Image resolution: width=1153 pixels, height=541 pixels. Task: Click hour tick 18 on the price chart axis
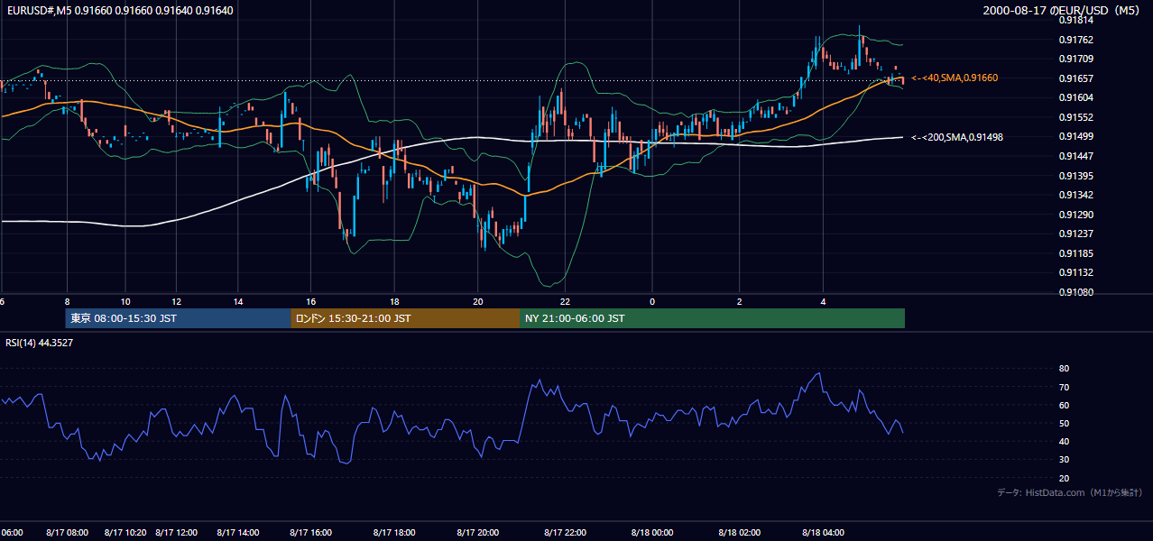point(394,301)
